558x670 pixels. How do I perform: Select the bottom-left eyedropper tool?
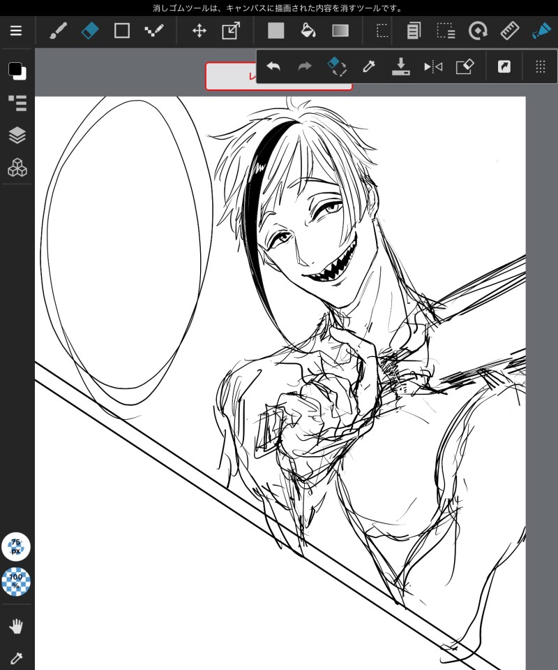[x=16, y=658]
